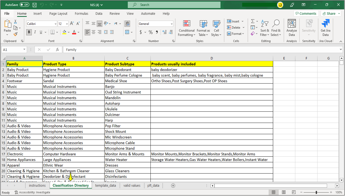This screenshot has width=345, height=196.
Task: Expand the General number format dropdown
Action: click(171, 24)
